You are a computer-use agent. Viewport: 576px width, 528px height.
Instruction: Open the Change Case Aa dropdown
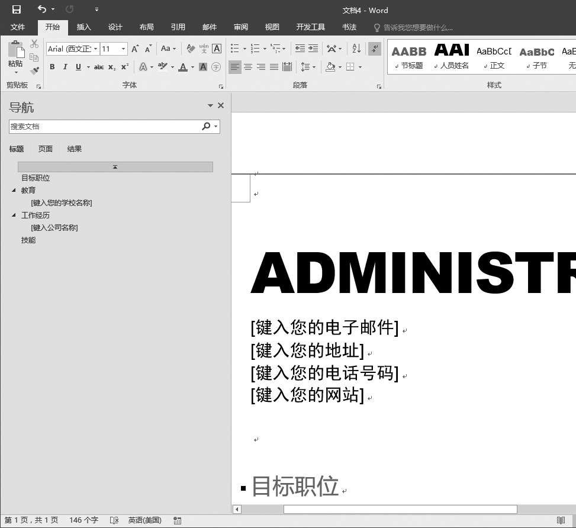[x=168, y=49]
